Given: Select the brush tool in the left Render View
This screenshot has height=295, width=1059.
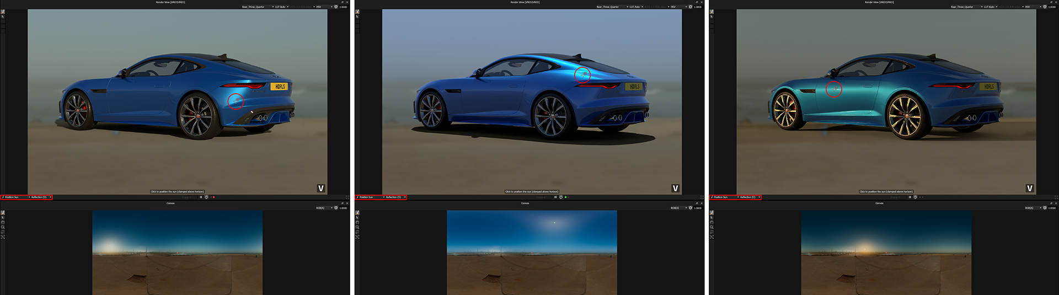Looking at the screenshot, I should coord(3,12).
